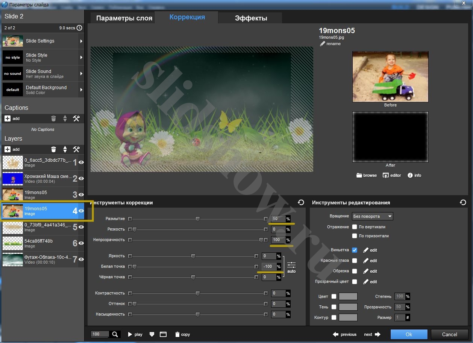Click the Before preview thumbnail
Viewport: 473px width, 343px height.
[x=390, y=77]
